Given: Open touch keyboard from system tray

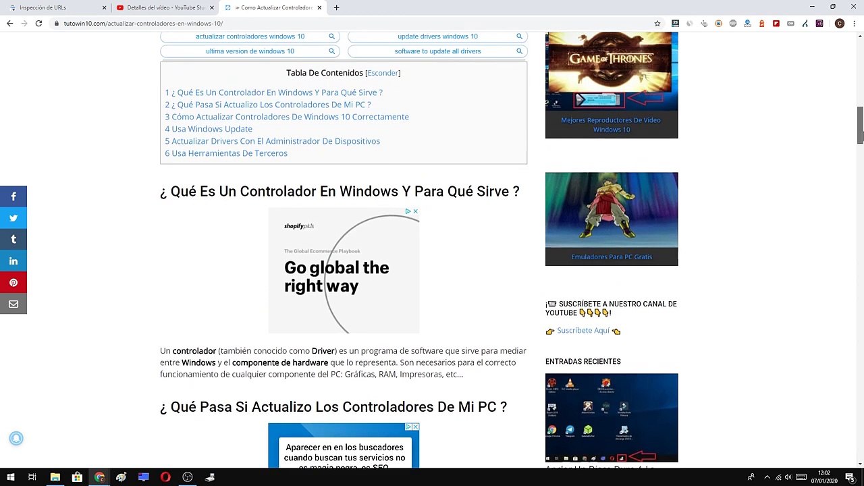Looking at the screenshot, I should 801,477.
